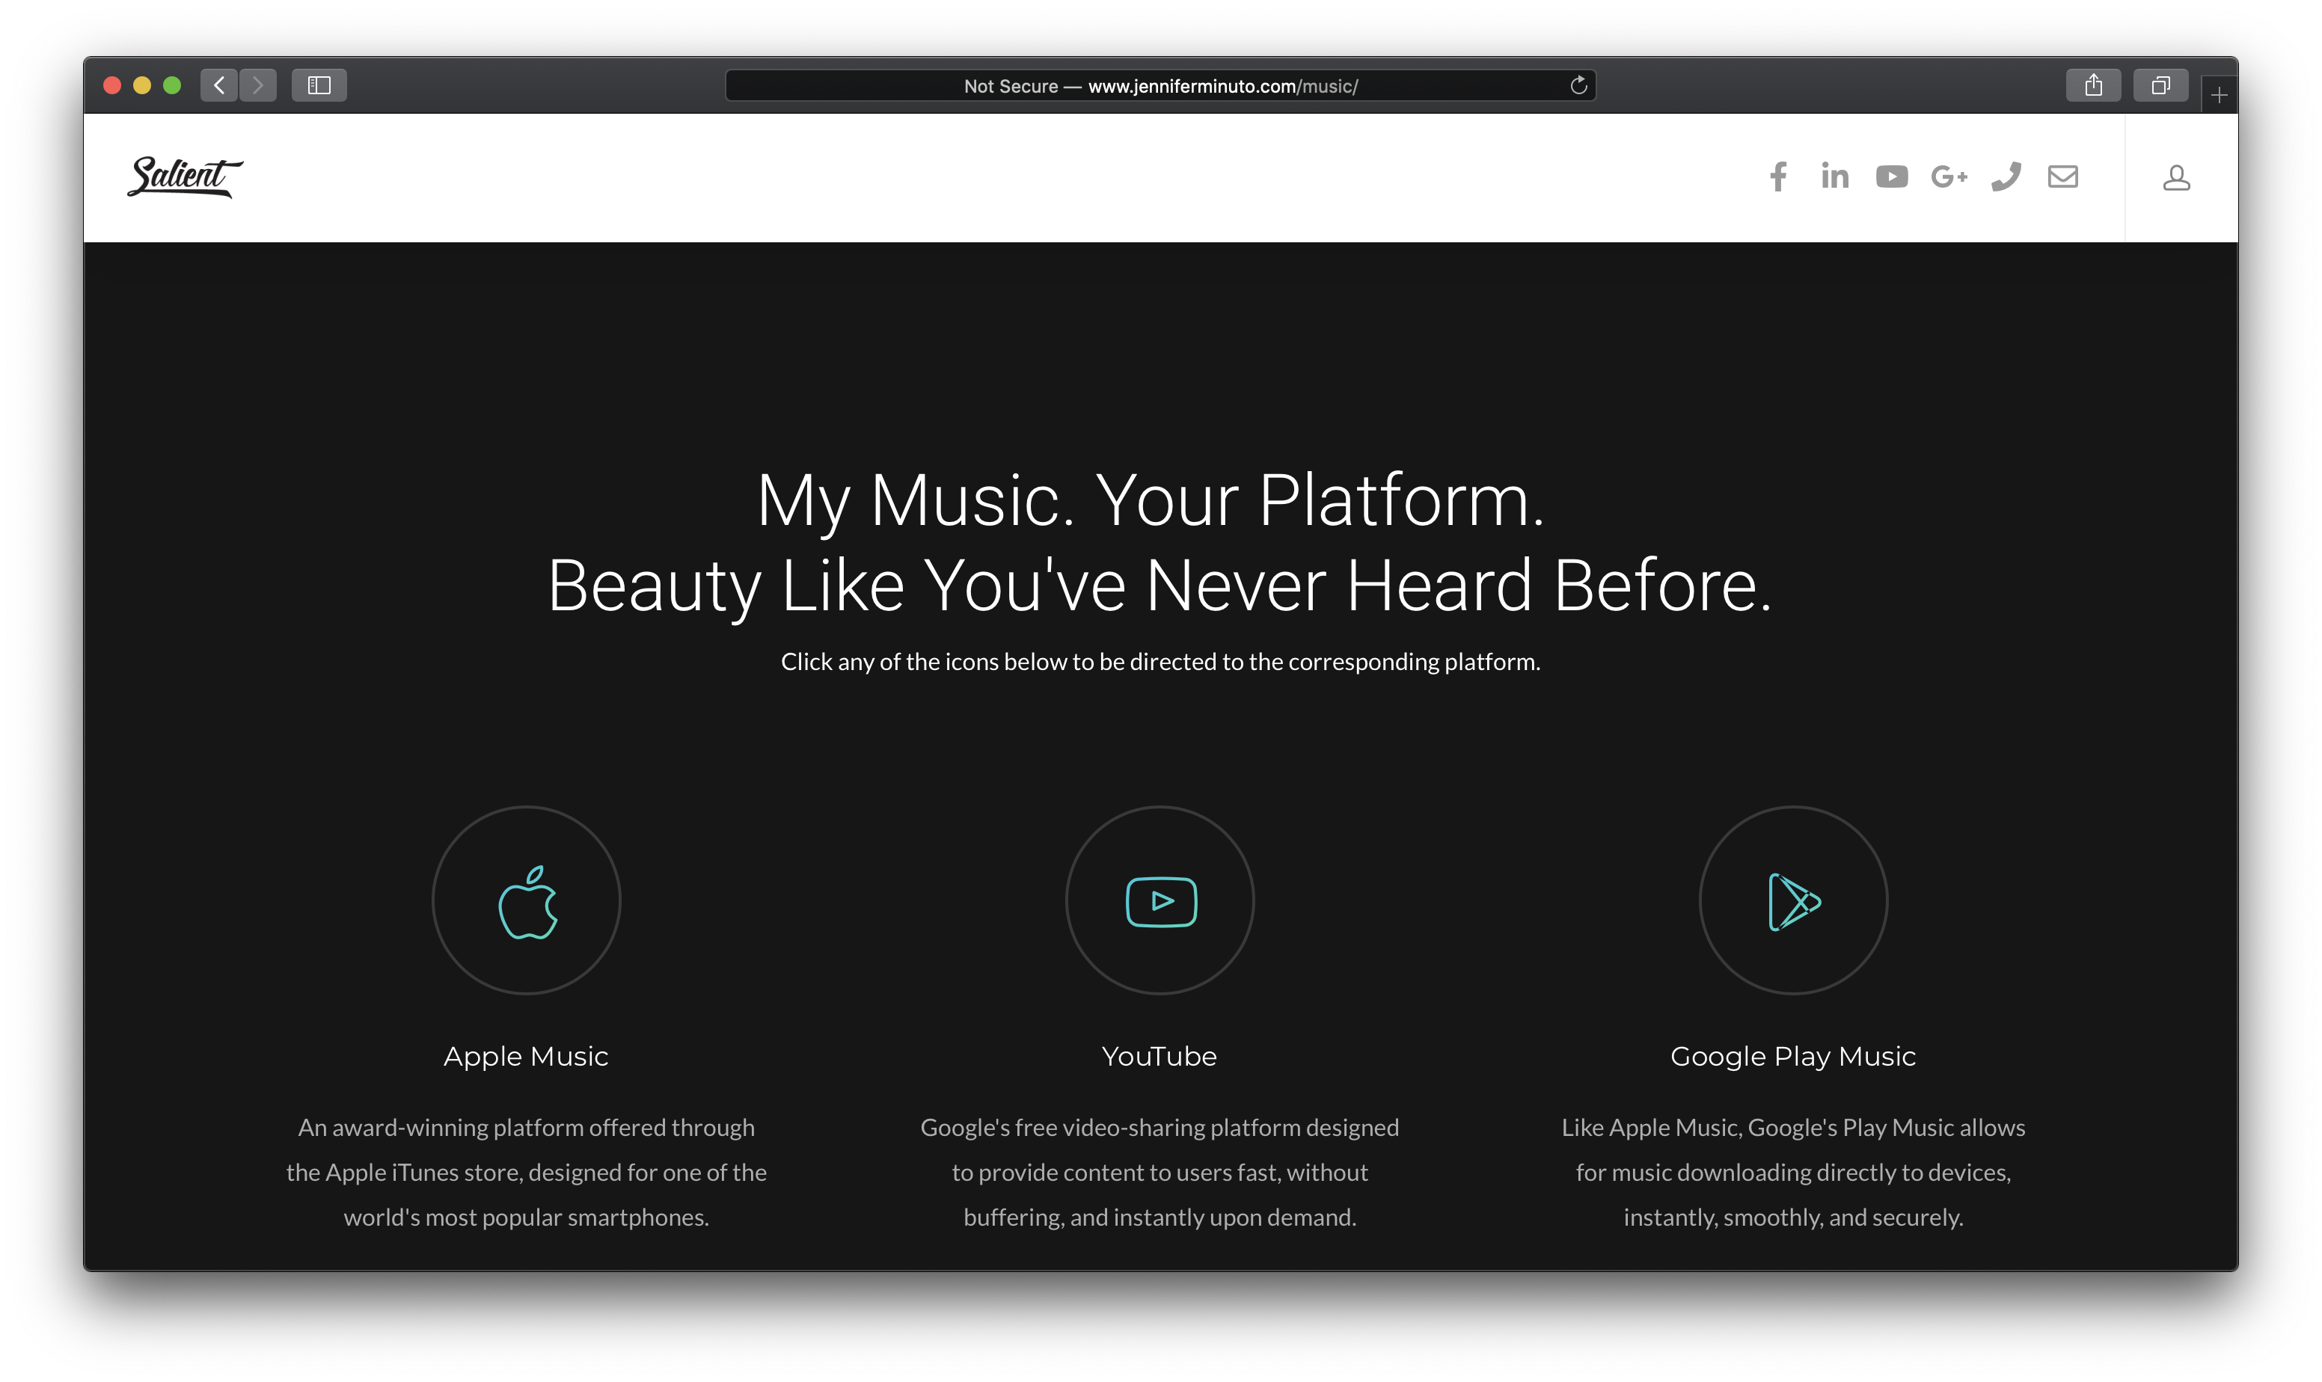Click the Google Play Music heading
Viewport: 2322px width, 1382px height.
coord(1793,1057)
